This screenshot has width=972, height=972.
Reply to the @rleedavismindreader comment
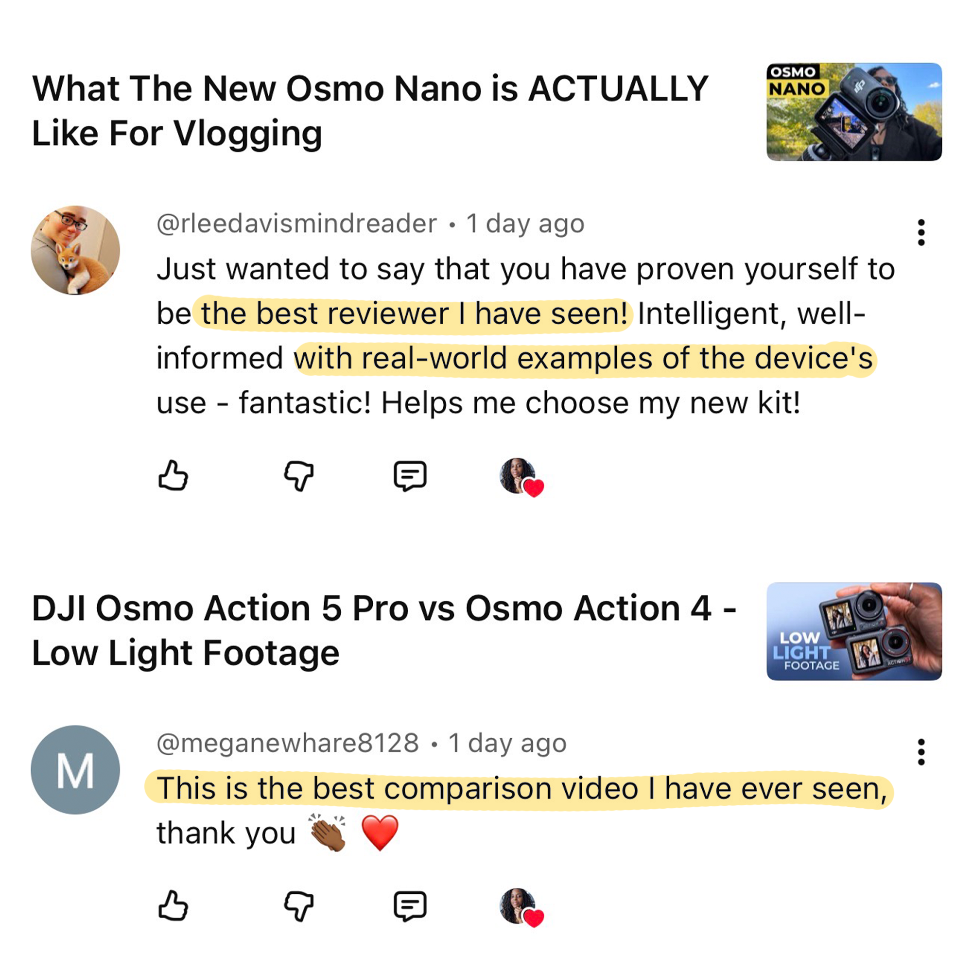[410, 475]
